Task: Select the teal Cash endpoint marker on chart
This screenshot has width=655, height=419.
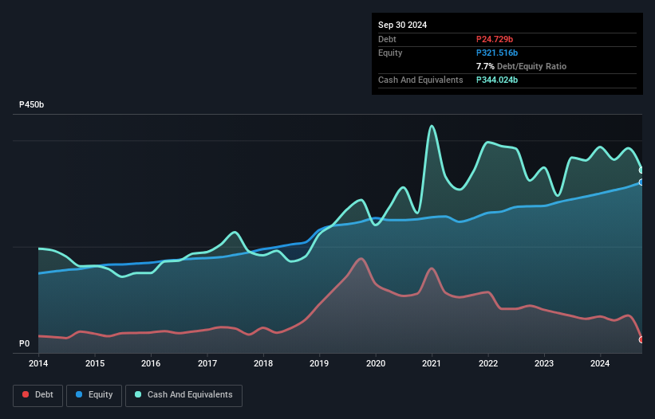Action: (x=641, y=170)
